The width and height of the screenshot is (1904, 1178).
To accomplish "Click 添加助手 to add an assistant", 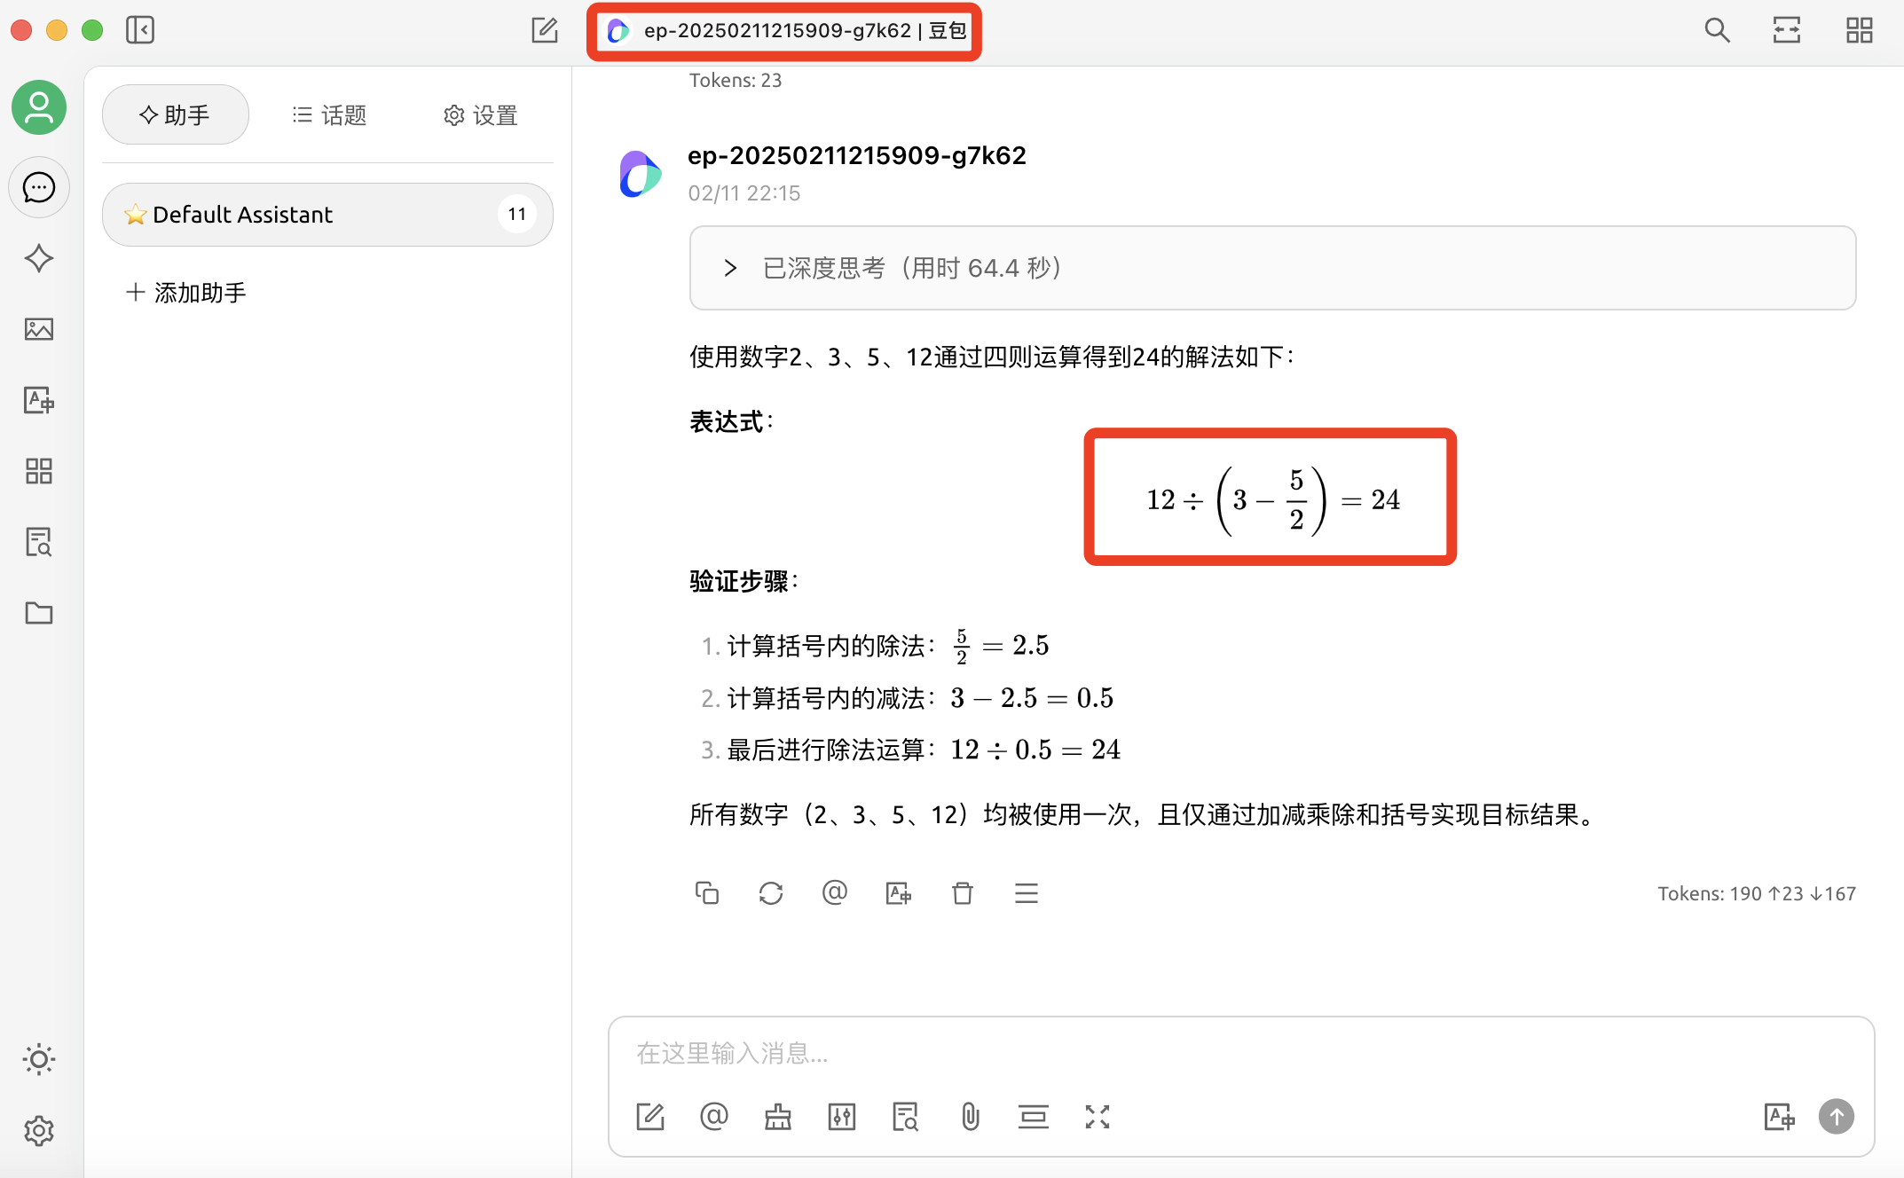I will click(x=186, y=293).
